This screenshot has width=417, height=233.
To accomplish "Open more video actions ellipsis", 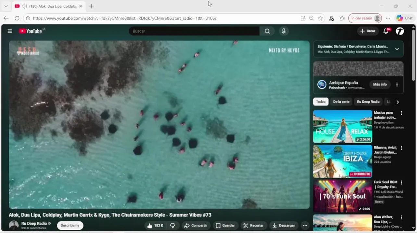I will pos(305,226).
